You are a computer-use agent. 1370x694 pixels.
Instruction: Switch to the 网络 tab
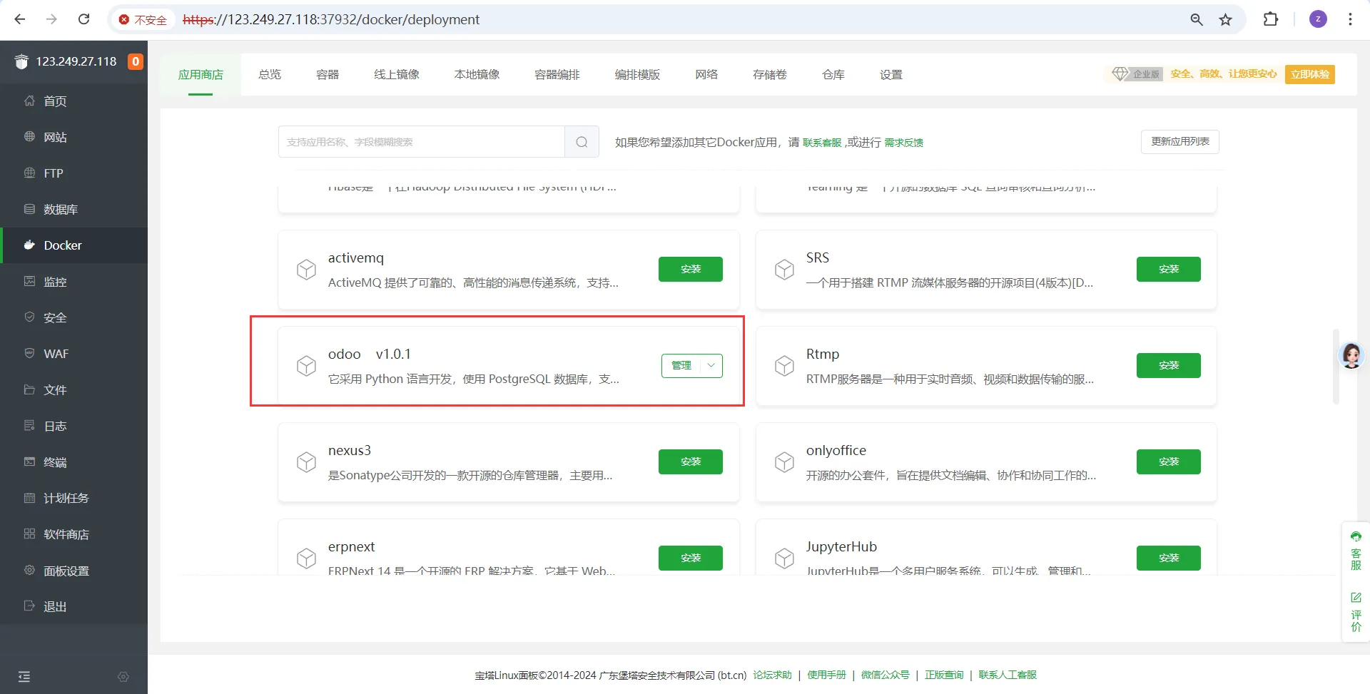click(706, 74)
